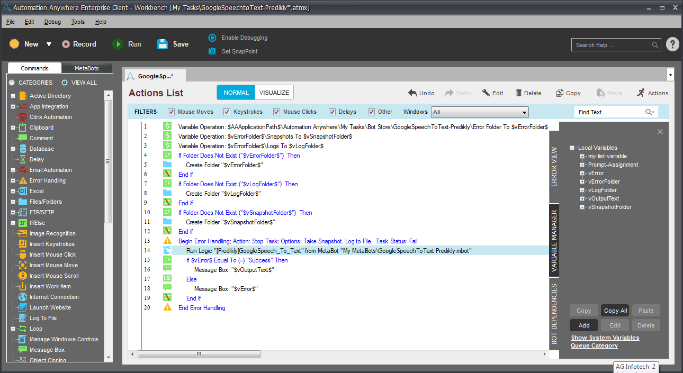Expand the Loop command category
This screenshot has width=683, height=373.
(x=13, y=329)
